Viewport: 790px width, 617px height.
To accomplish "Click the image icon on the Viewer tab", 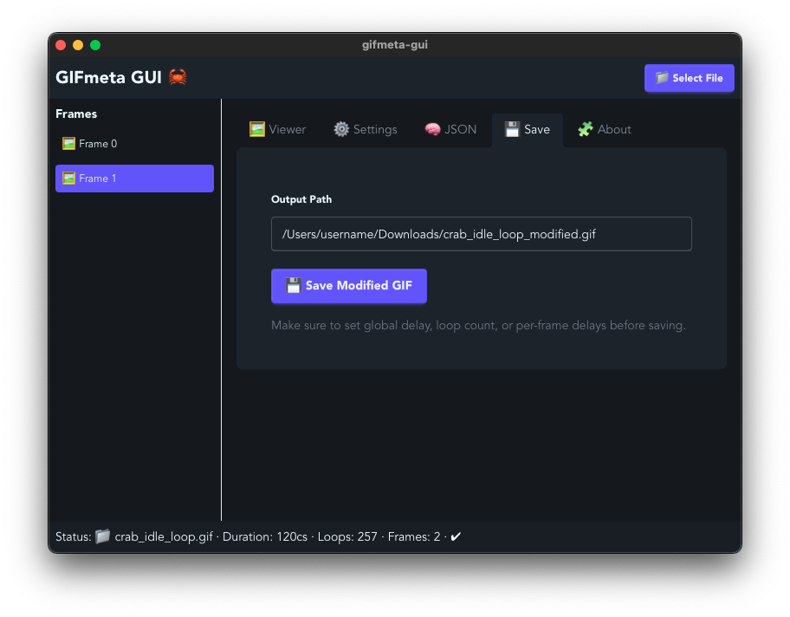I will click(x=256, y=128).
